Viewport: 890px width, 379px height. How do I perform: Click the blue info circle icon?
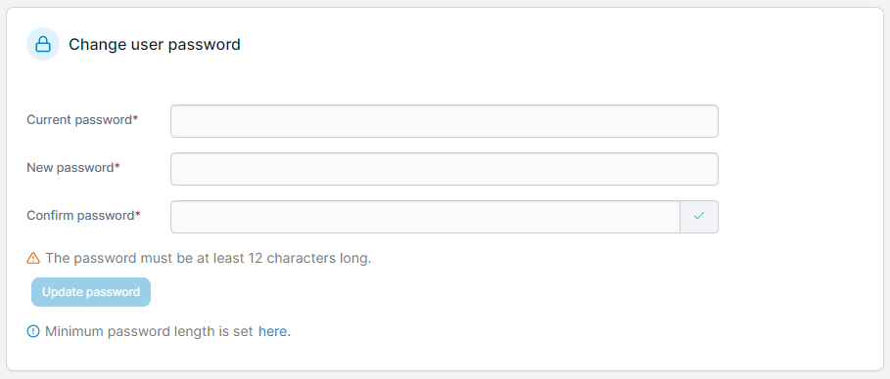pos(33,331)
